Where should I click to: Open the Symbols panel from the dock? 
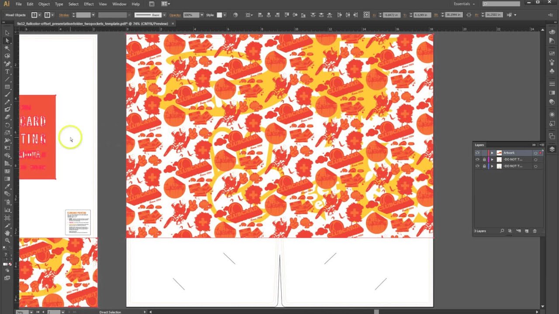tap(552, 71)
